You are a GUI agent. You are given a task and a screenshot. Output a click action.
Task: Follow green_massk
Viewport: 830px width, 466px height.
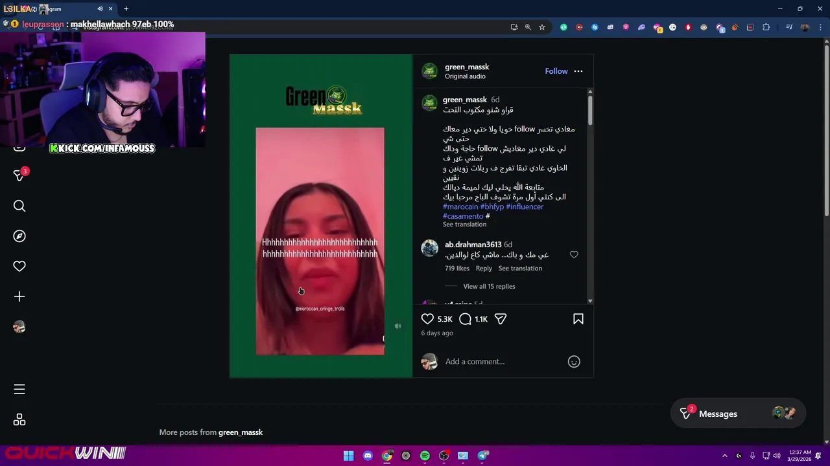point(556,71)
